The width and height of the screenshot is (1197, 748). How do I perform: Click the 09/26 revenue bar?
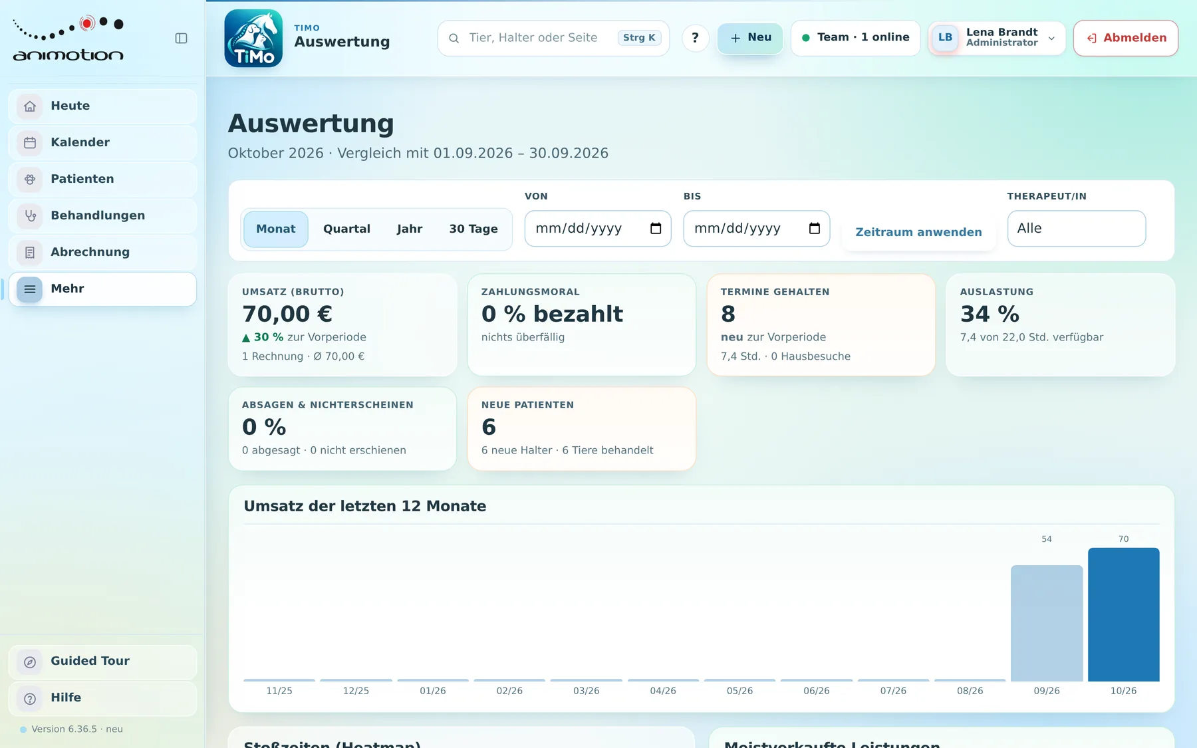coord(1047,623)
